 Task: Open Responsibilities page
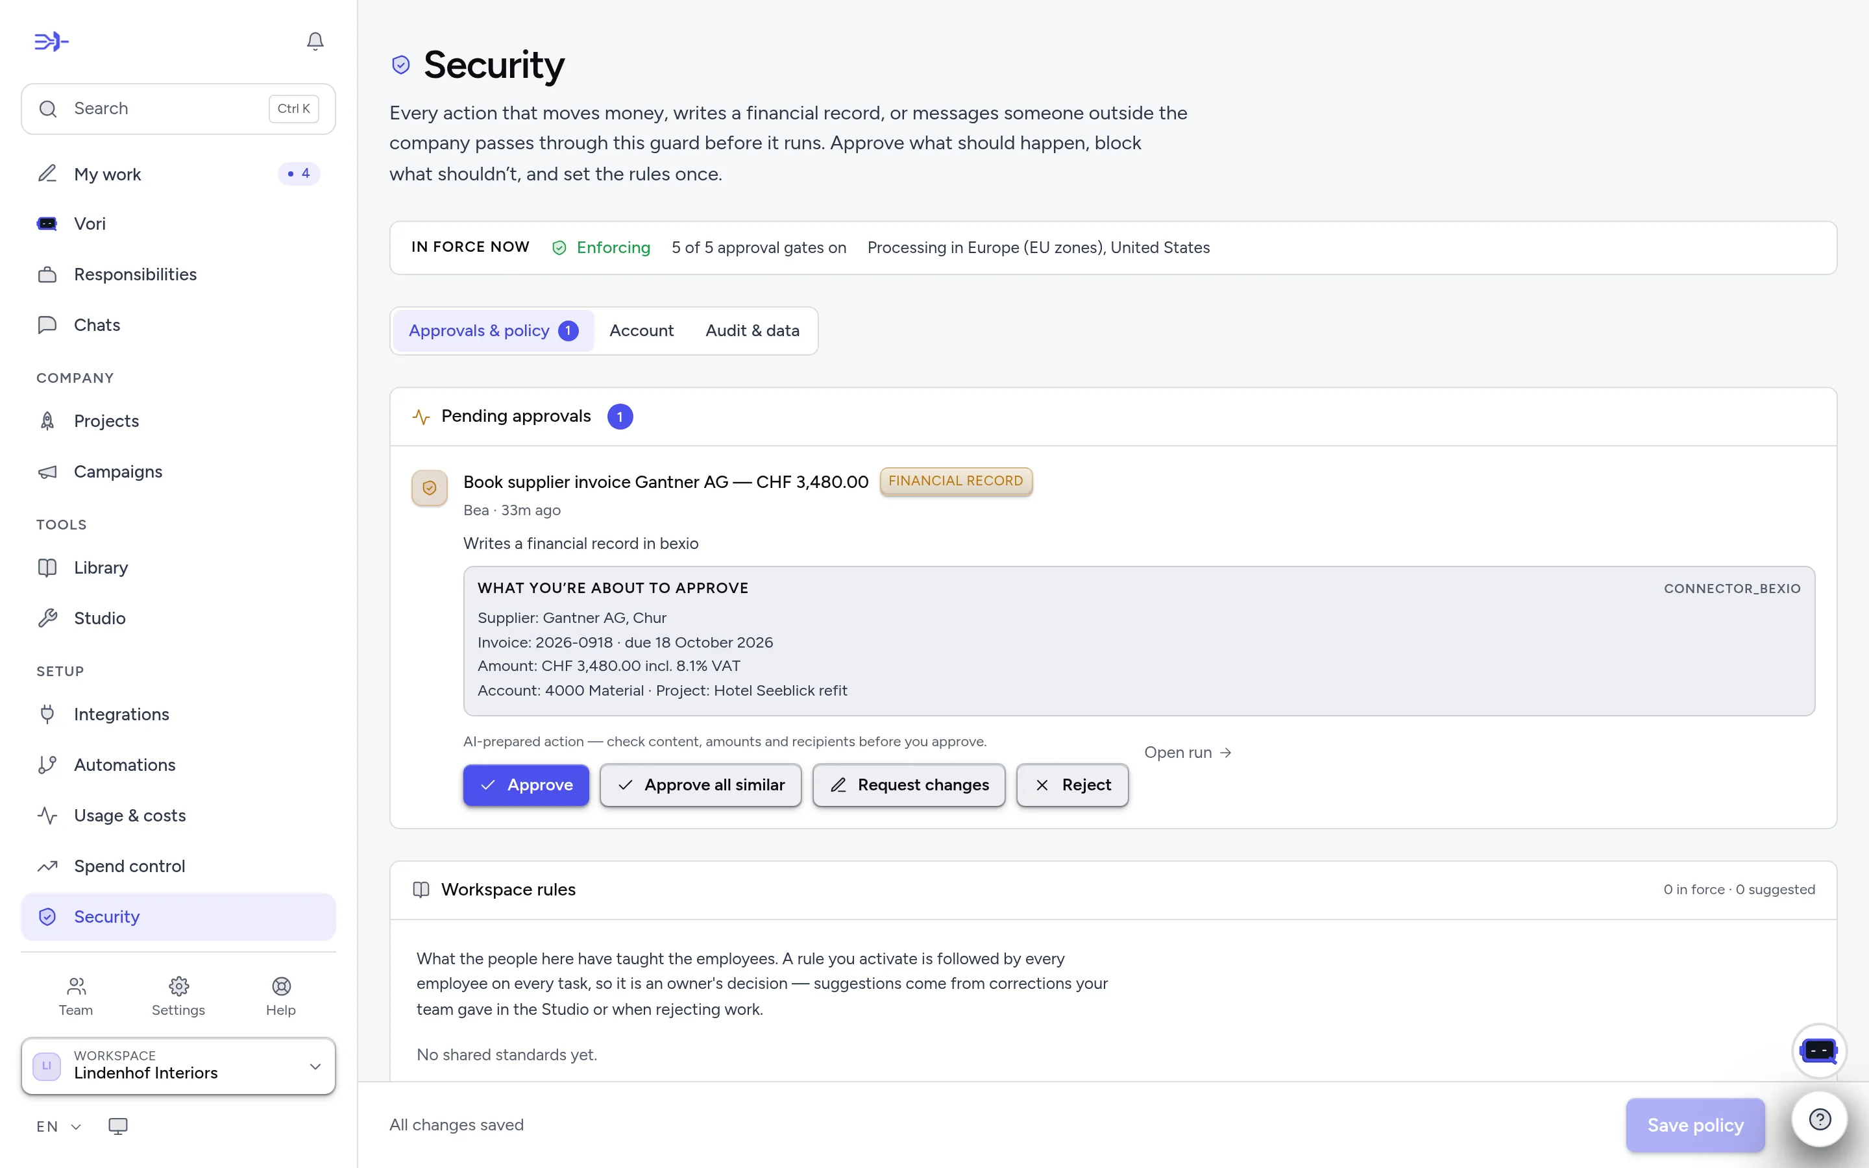(178, 274)
